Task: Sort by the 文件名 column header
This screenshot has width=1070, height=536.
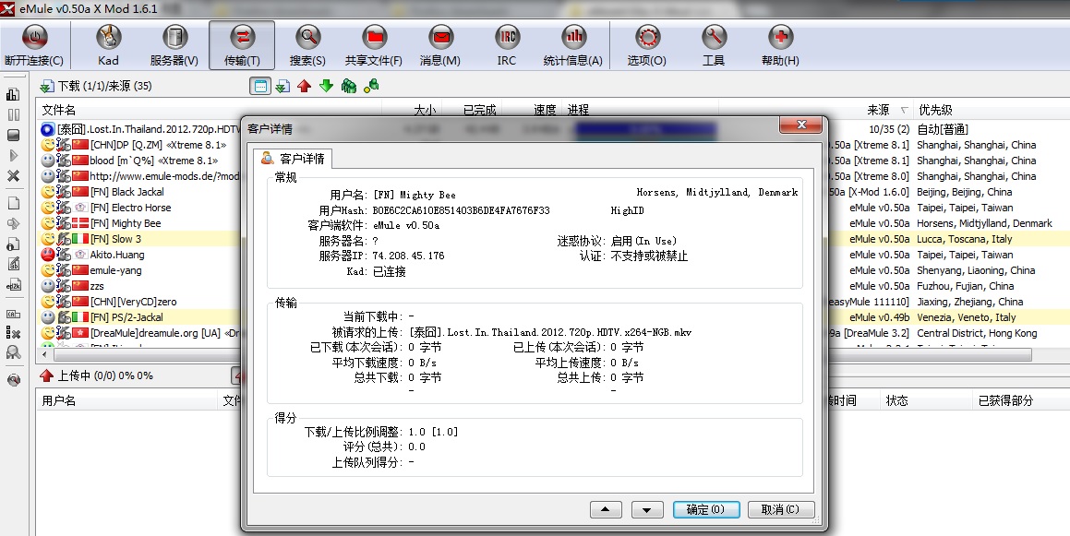Action: pyautogui.click(x=59, y=110)
